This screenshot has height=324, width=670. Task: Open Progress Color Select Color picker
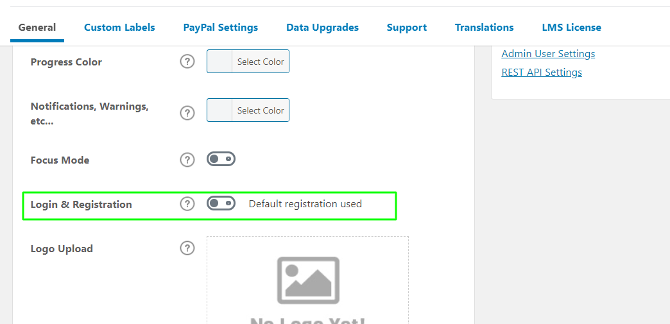pyautogui.click(x=261, y=62)
